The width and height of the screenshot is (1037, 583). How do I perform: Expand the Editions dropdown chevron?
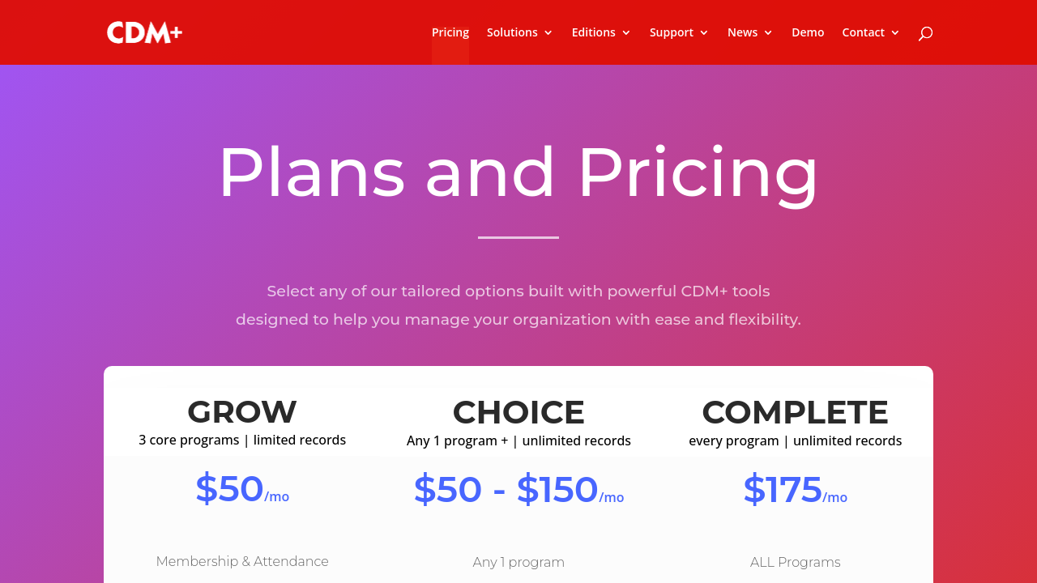pos(626,33)
